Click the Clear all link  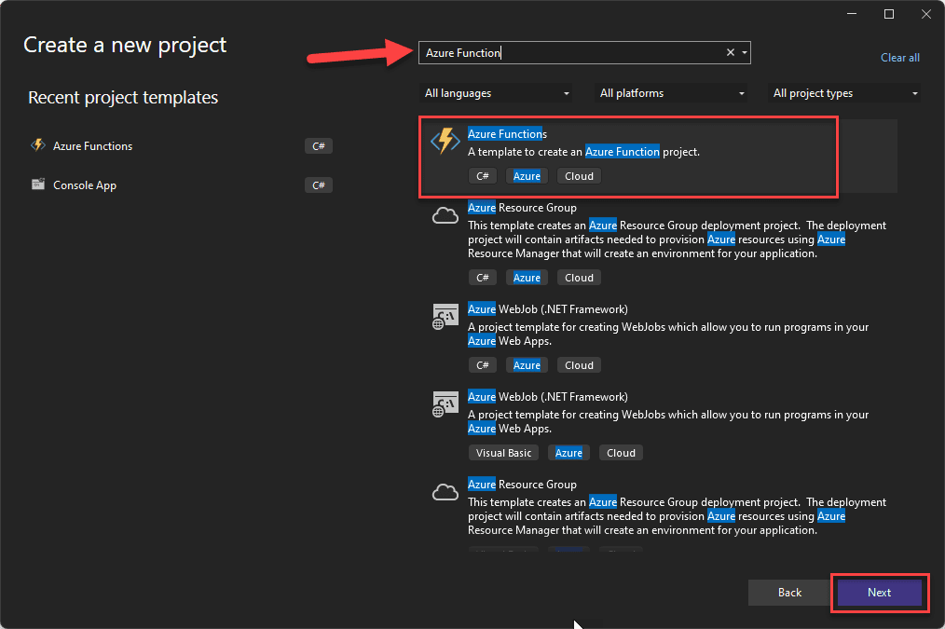899,58
